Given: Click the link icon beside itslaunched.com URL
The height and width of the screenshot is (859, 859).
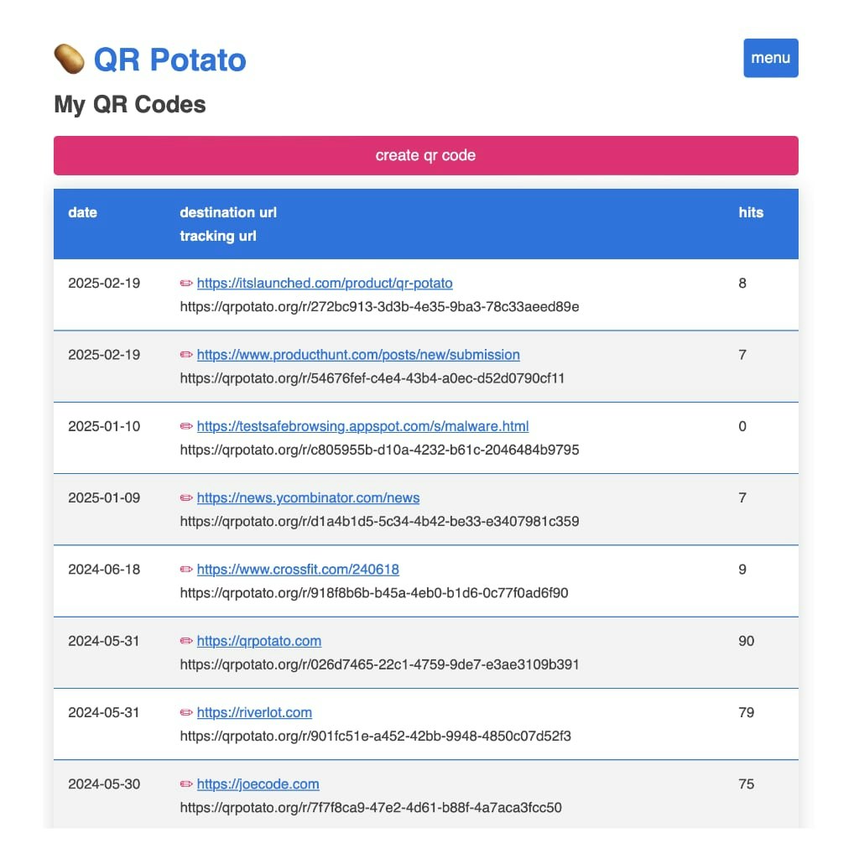Looking at the screenshot, I should click(185, 284).
